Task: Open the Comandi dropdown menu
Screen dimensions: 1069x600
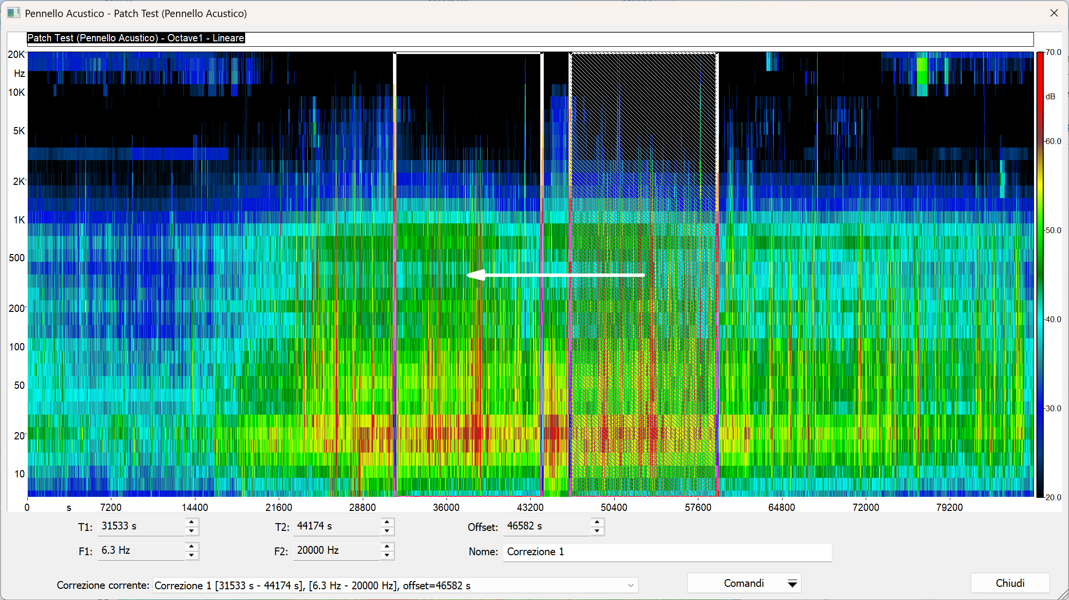Action: pos(744,583)
